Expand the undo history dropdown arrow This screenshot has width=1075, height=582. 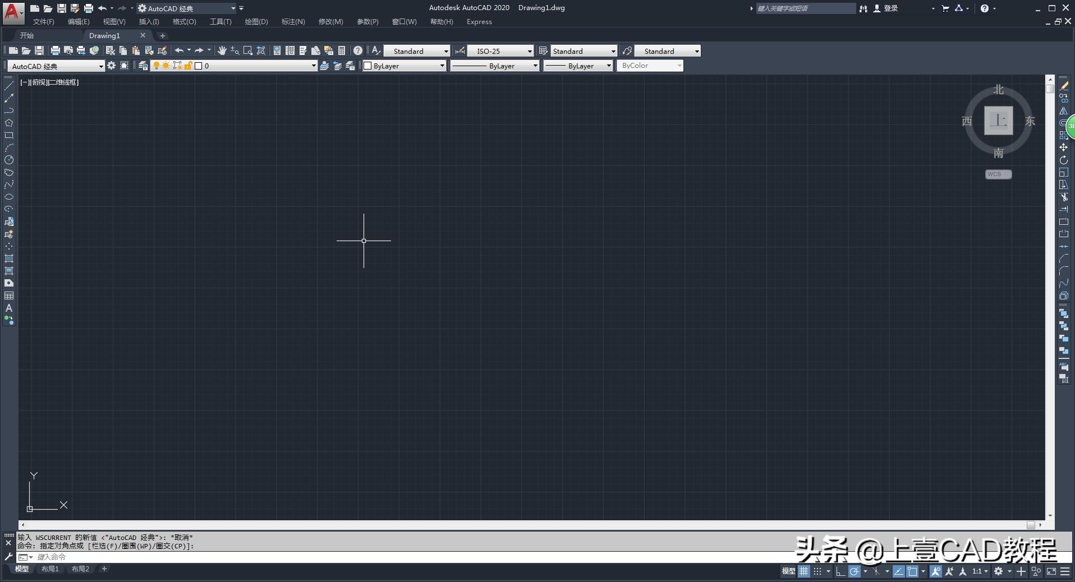tap(189, 50)
